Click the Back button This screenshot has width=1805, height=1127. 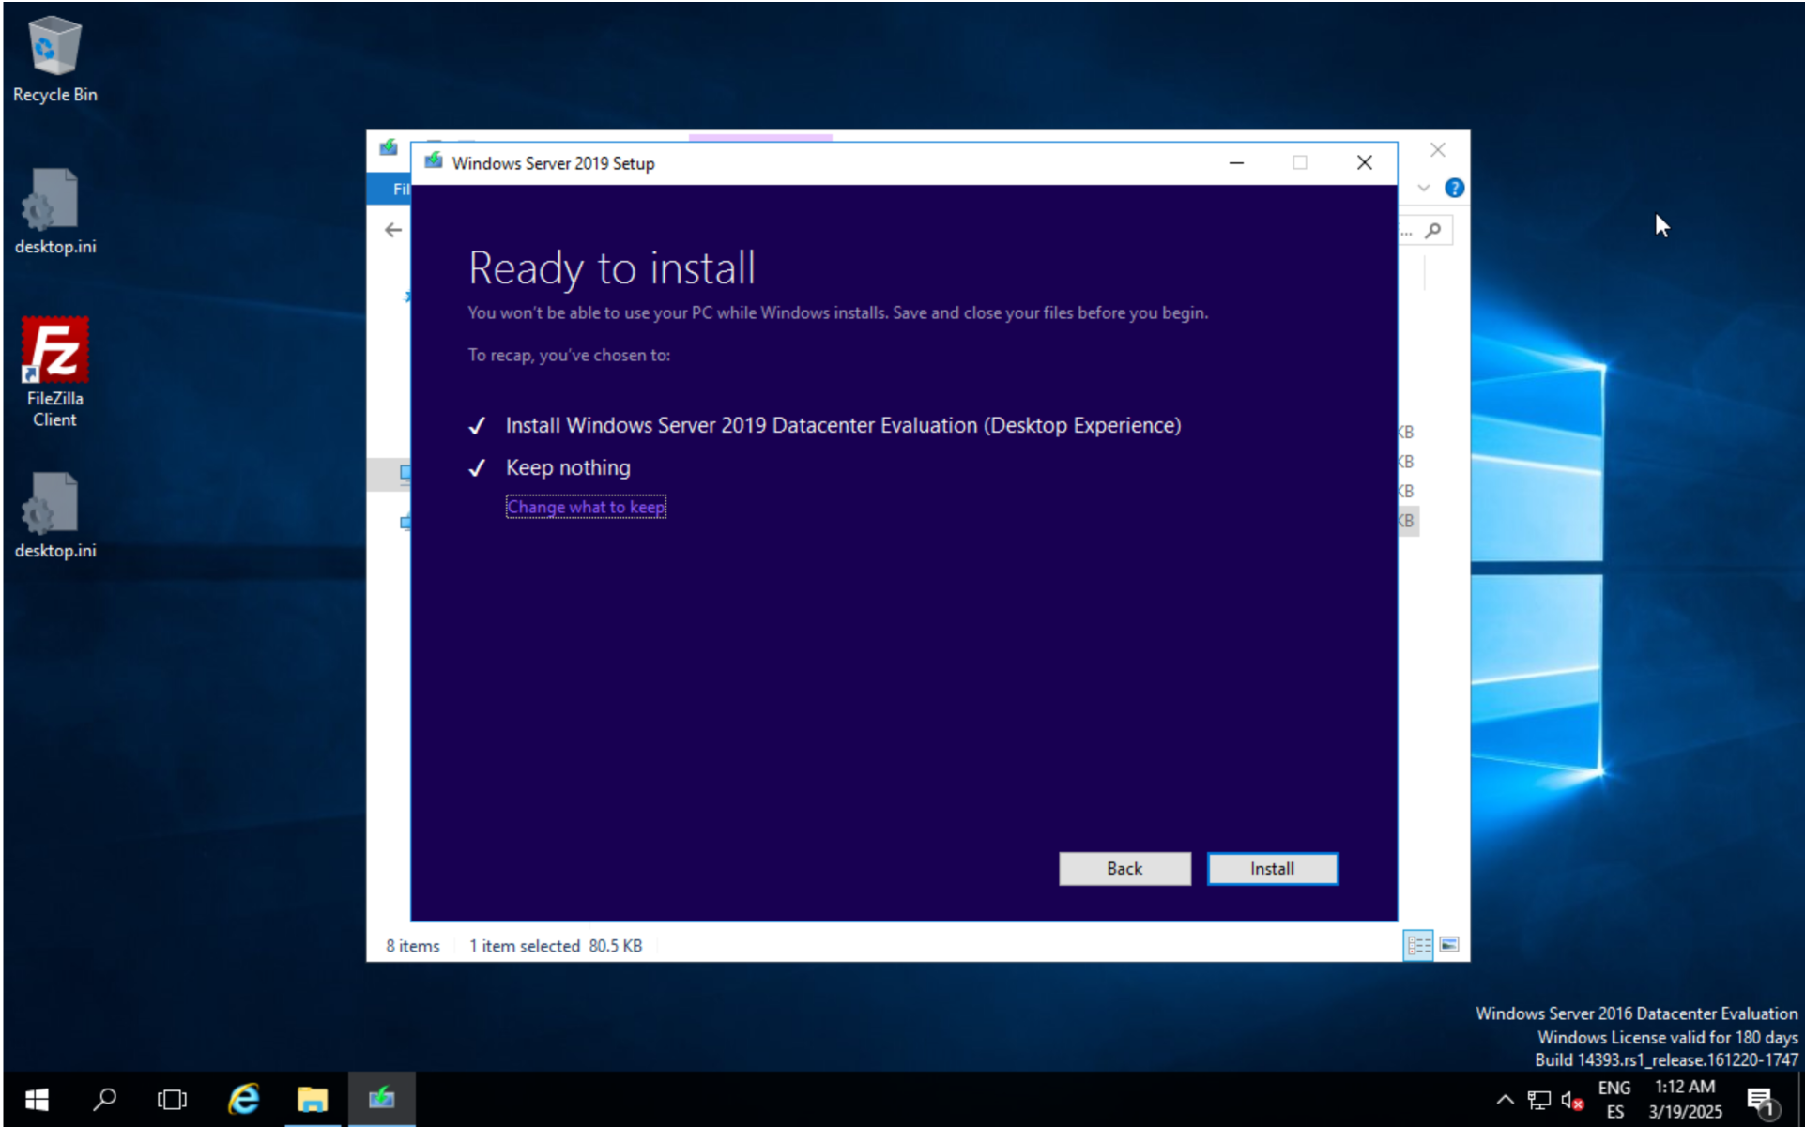1124,868
